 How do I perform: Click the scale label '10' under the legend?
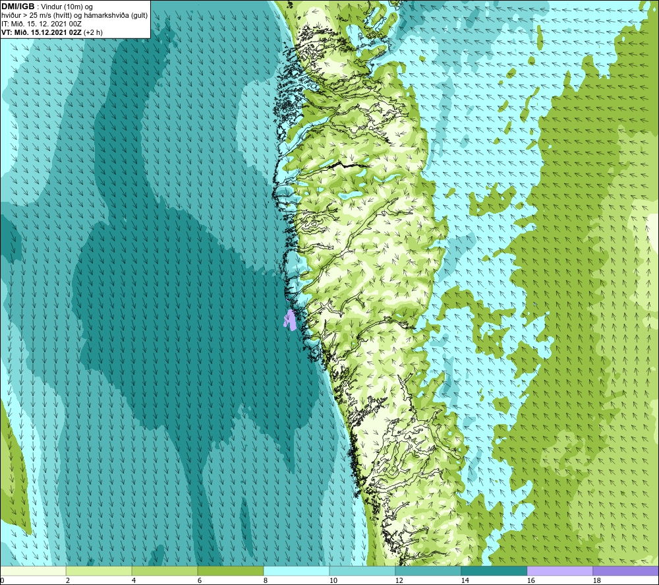[333, 580]
